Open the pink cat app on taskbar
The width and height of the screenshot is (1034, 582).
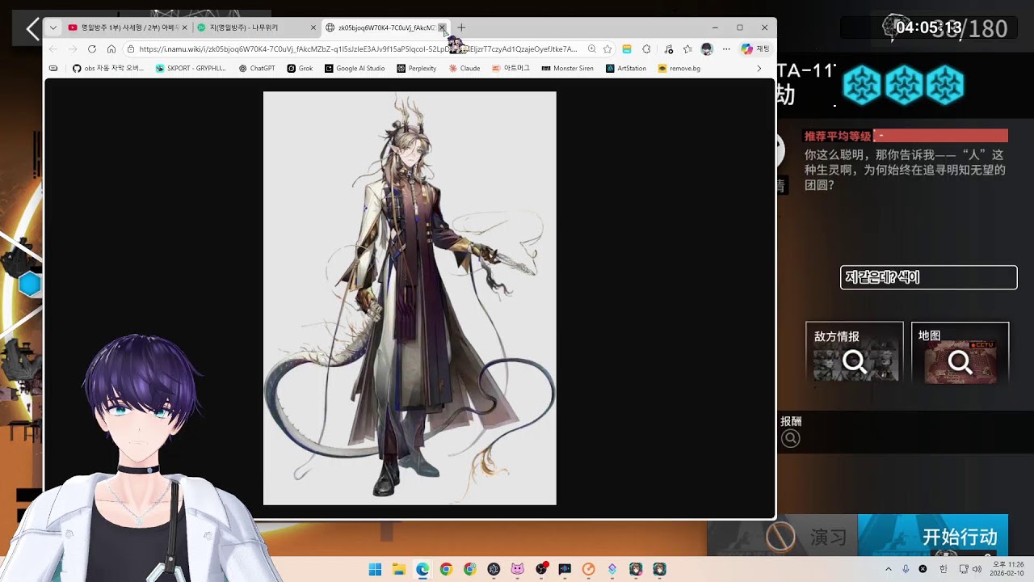[517, 569]
